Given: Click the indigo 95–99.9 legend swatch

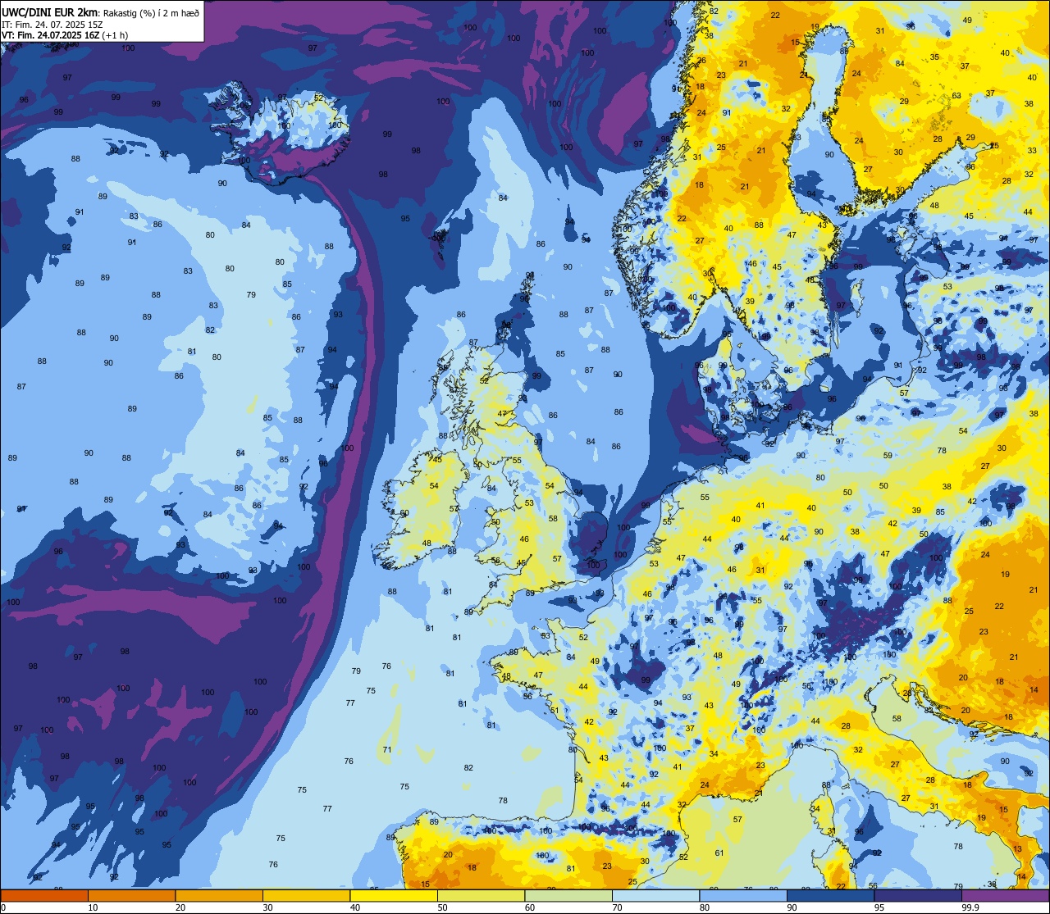Looking at the screenshot, I should [x=918, y=895].
